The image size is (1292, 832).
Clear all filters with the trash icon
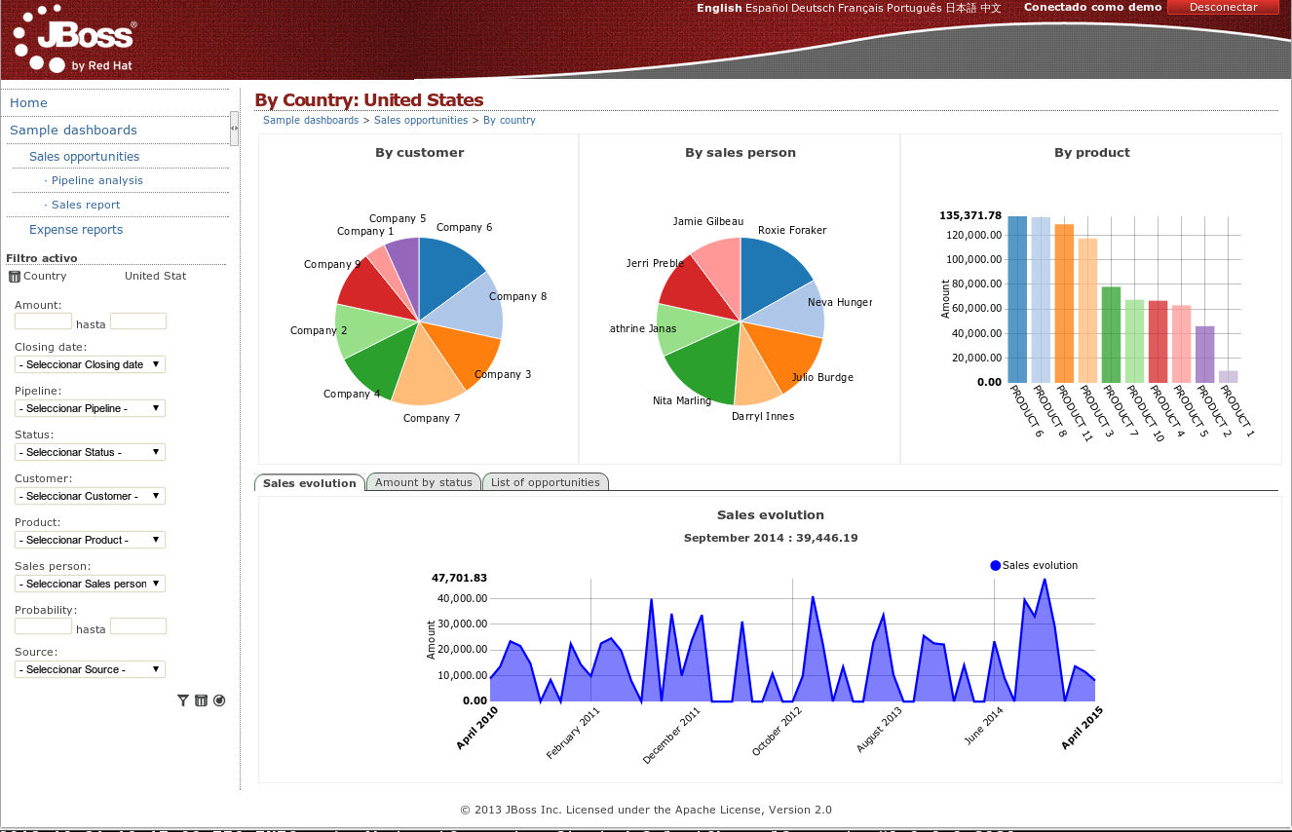coord(201,700)
